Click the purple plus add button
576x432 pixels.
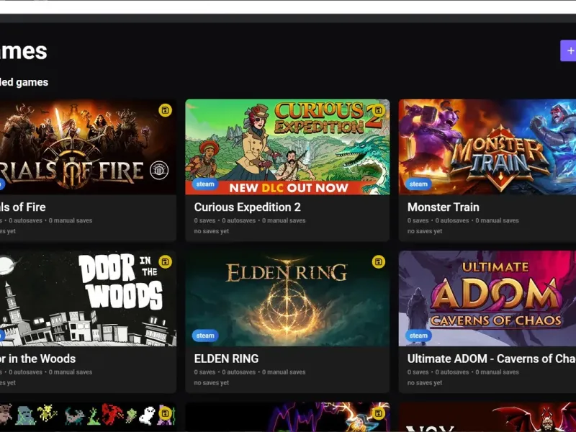pos(569,50)
